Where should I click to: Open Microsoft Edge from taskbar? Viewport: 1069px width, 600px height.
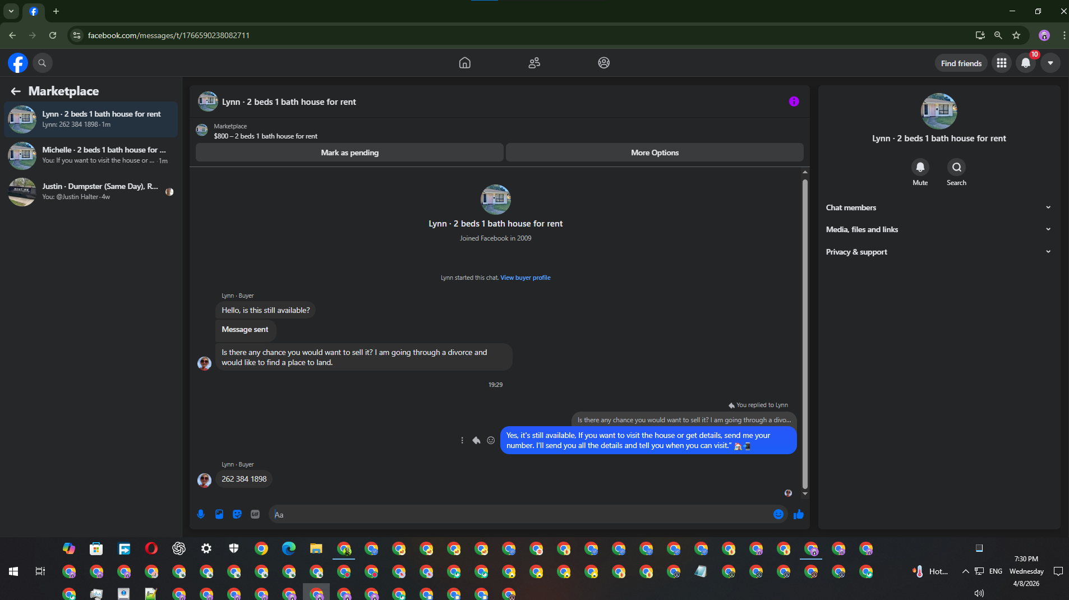point(288,548)
